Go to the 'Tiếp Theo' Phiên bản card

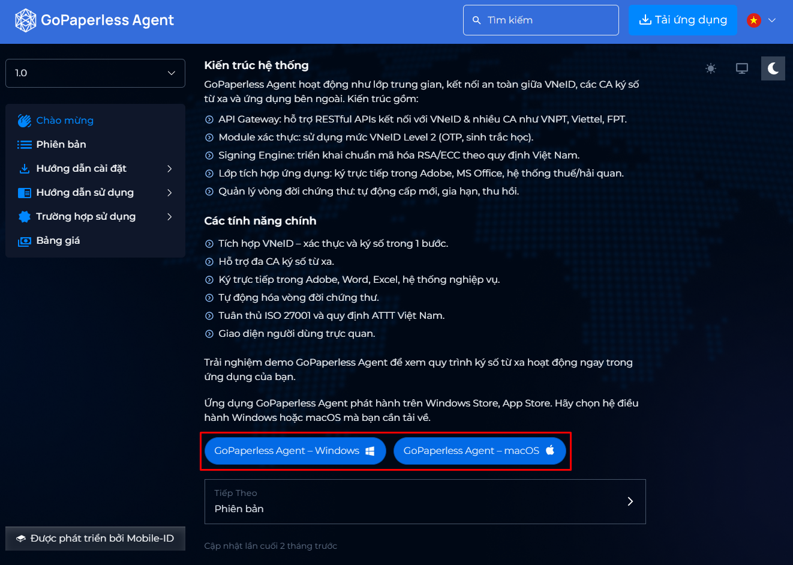click(x=425, y=501)
